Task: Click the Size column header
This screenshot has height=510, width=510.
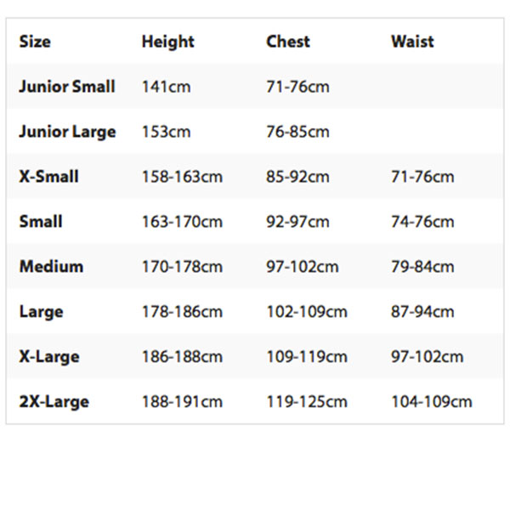Action: (x=35, y=42)
